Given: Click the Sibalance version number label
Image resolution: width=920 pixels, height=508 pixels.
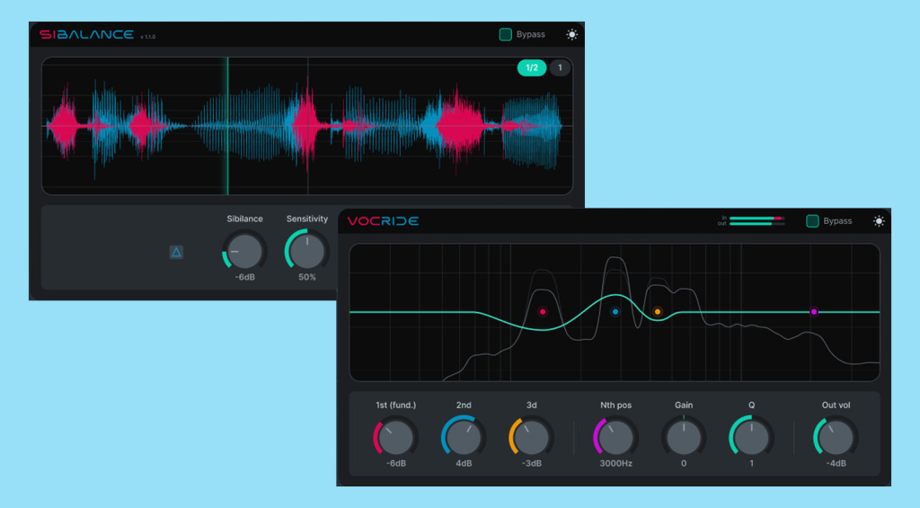Looking at the screenshot, I should 148,37.
